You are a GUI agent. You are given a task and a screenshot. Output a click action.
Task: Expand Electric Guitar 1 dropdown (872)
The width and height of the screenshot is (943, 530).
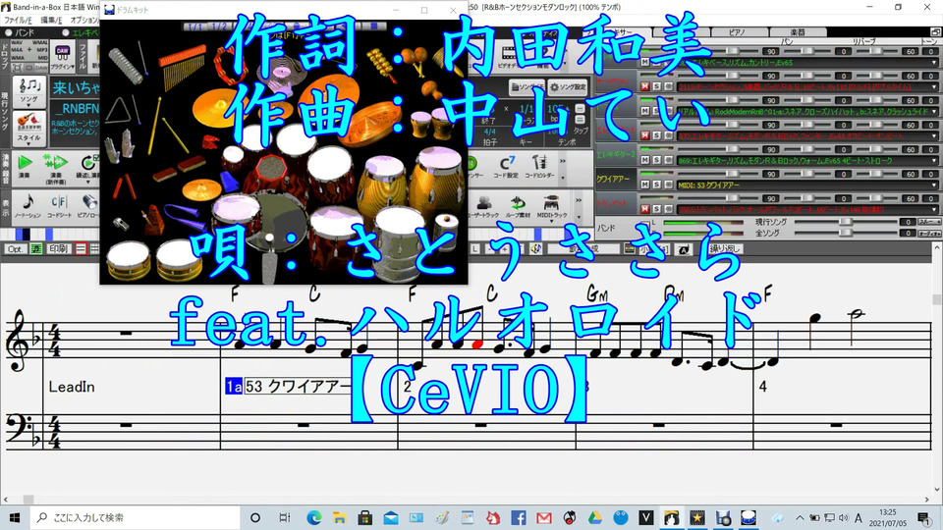click(x=934, y=136)
